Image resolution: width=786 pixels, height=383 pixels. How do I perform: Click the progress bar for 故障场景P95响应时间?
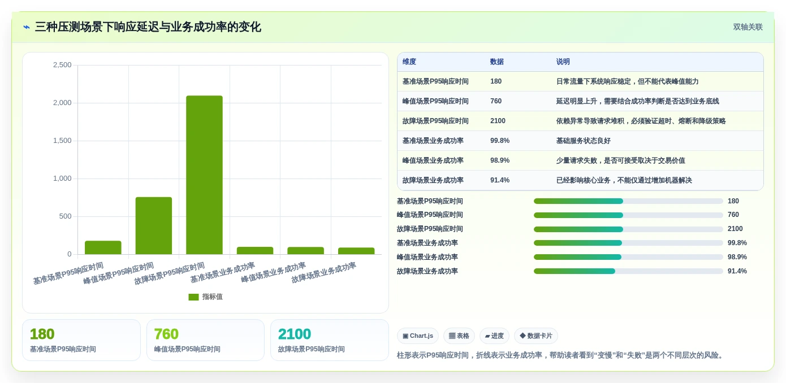[x=628, y=229]
